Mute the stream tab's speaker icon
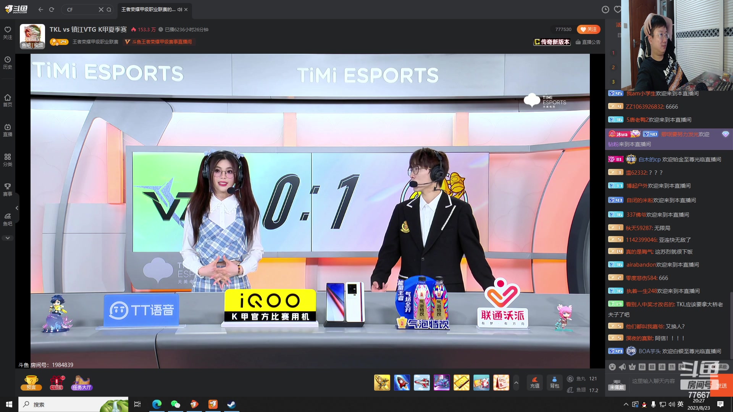Viewport: 733px width, 412px height. tap(179, 10)
